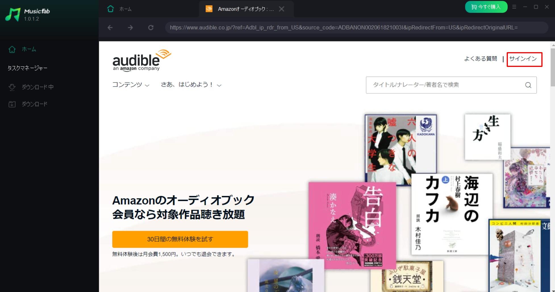Maximize the MusicFab window
555x292 pixels.
536,7
